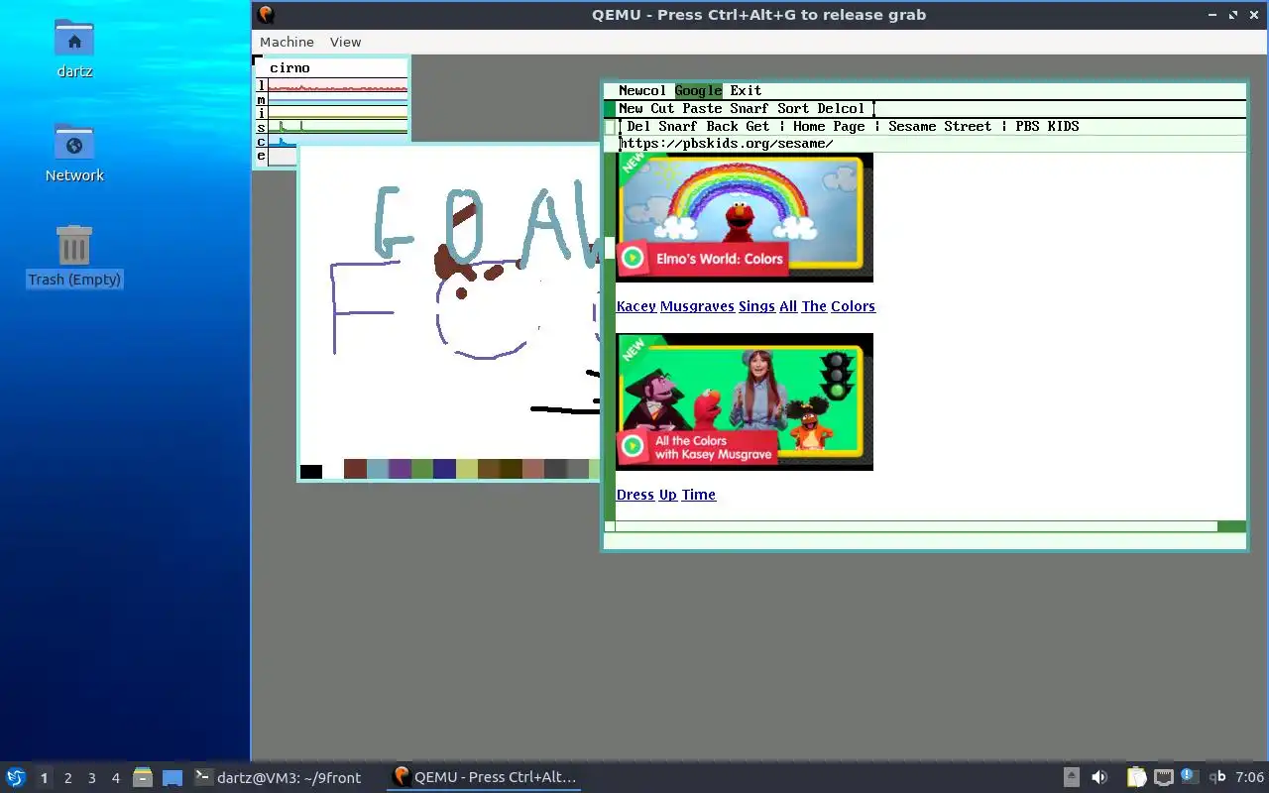This screenshot has height=793, width=1269.
Task: Click Sort in the column tag
Action: pos(793,108)
